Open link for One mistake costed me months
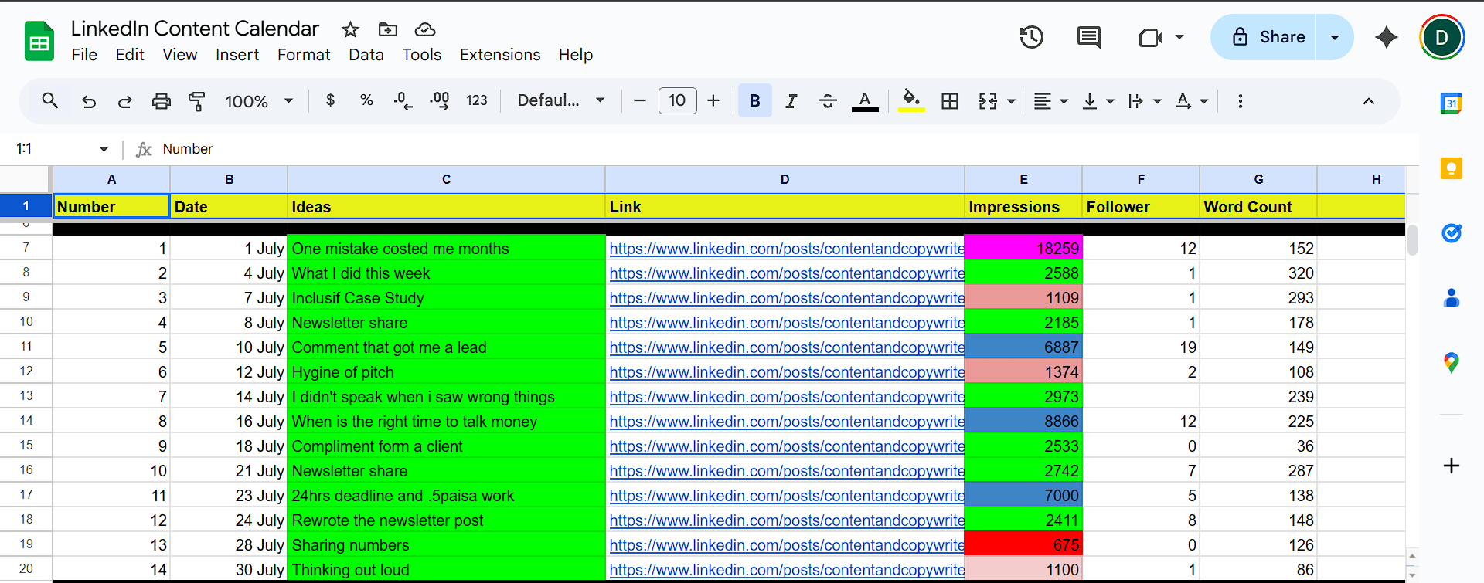This screenshot has width=1484, height=583. pos(787,249)
